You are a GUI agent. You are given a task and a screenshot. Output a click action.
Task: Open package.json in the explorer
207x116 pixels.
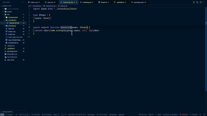click(12, 52)
